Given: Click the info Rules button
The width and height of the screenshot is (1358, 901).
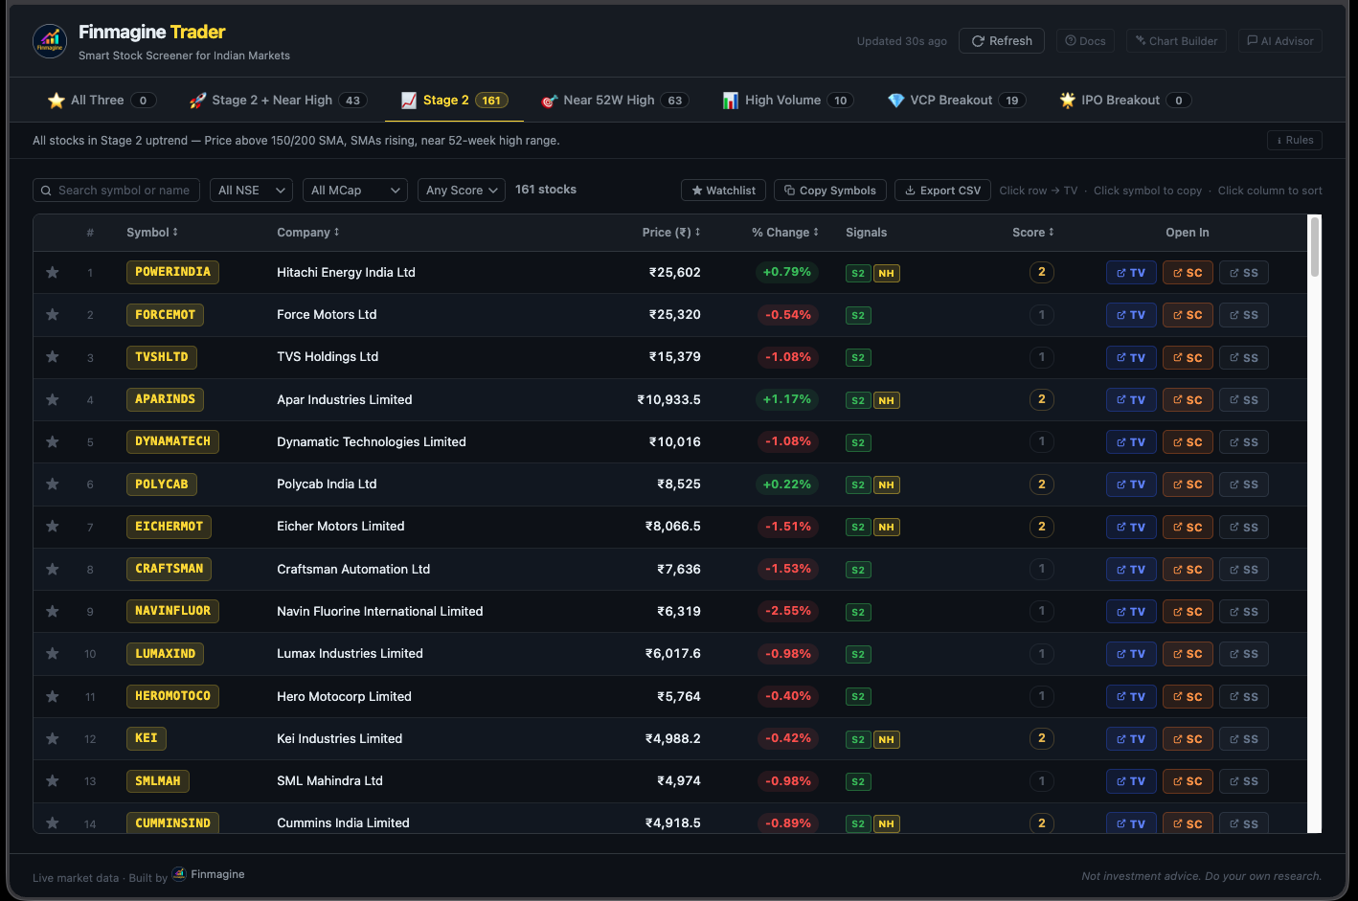Looking at the screenshot, I should pos(1295,140).
